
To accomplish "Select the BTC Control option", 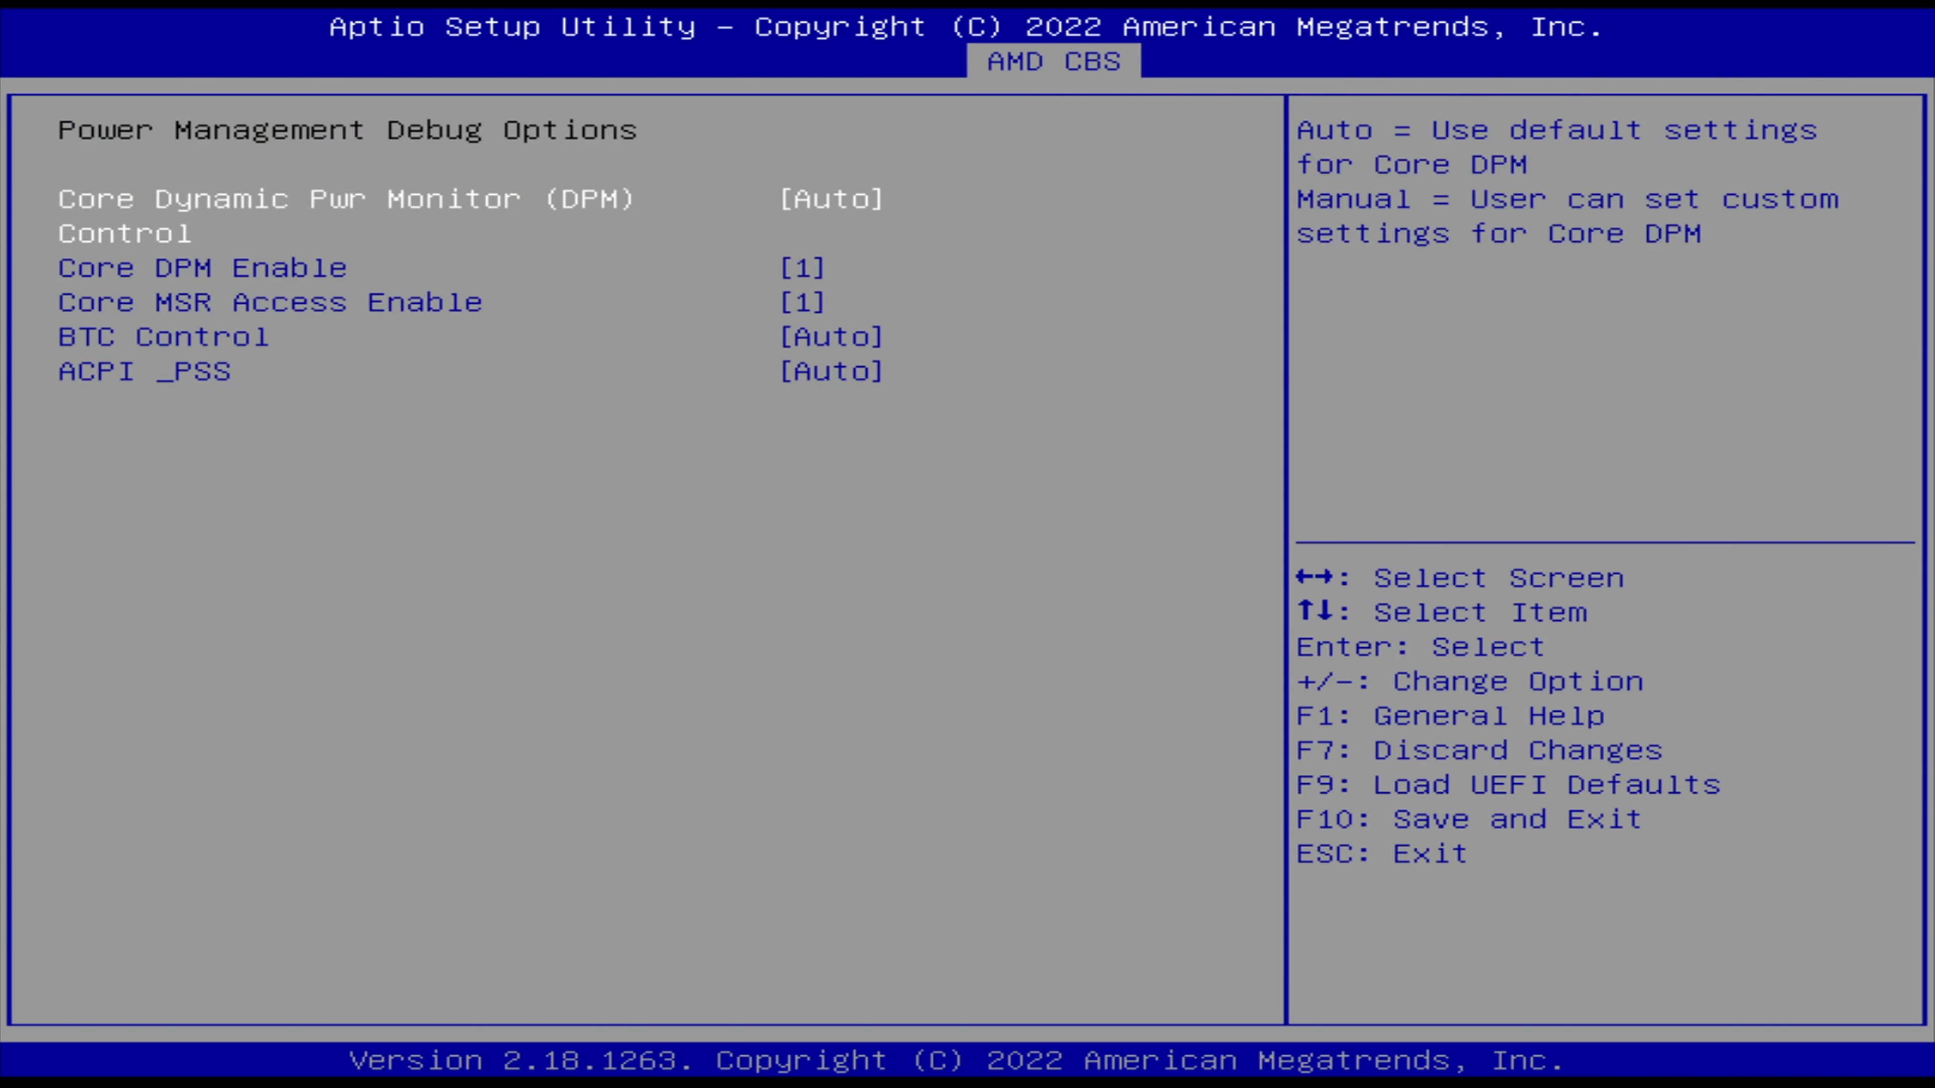I will (x=164, y=337).
